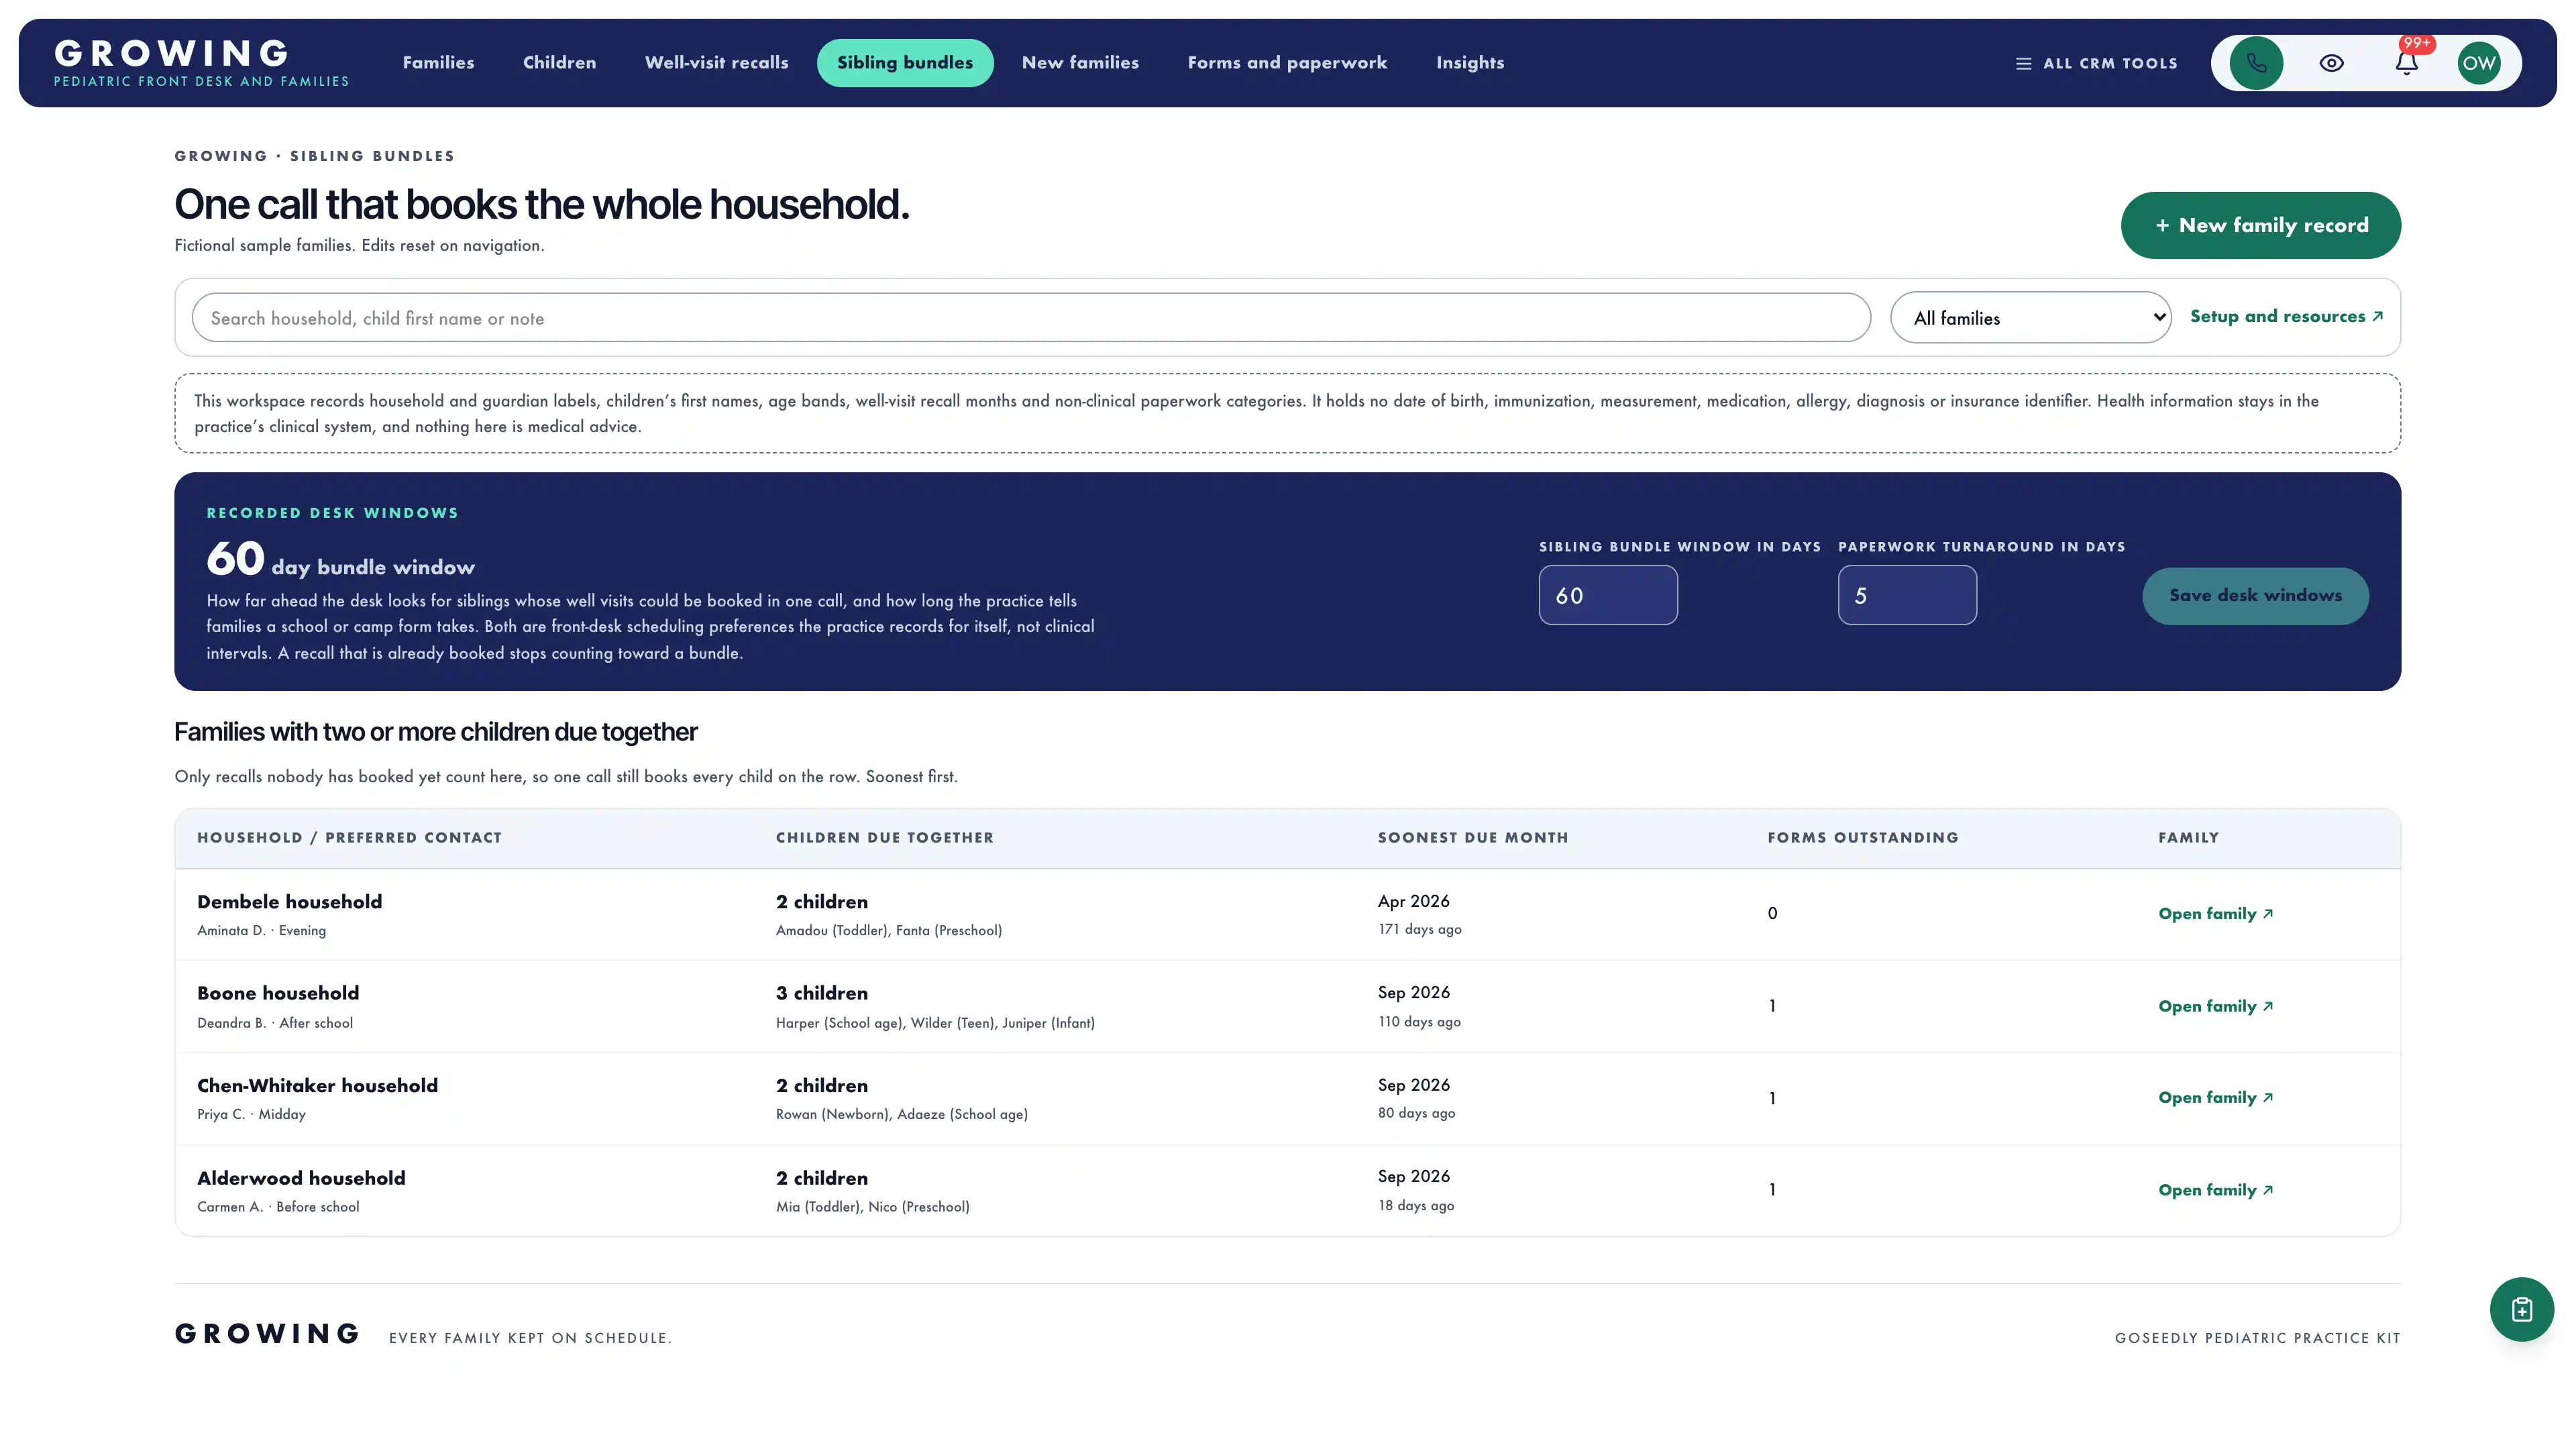Click Save desk windows button

(x=2255, y=595)
